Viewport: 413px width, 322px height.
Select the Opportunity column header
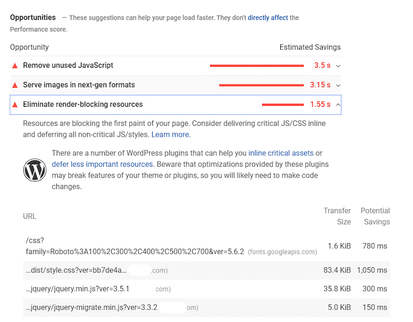pos(29,47)
